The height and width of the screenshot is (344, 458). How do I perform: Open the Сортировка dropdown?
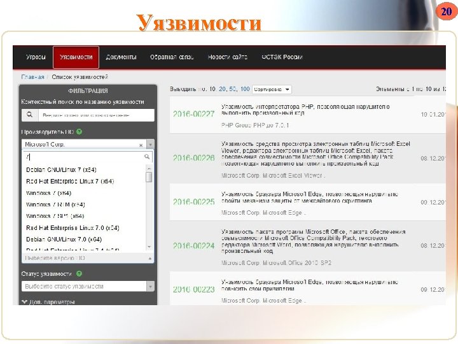[x=272, y=90]
